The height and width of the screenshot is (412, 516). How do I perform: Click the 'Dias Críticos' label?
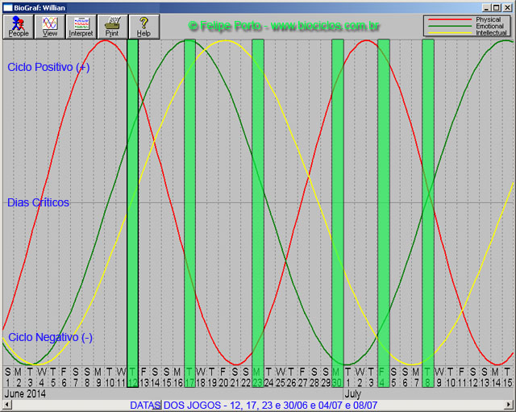[38, 202]
